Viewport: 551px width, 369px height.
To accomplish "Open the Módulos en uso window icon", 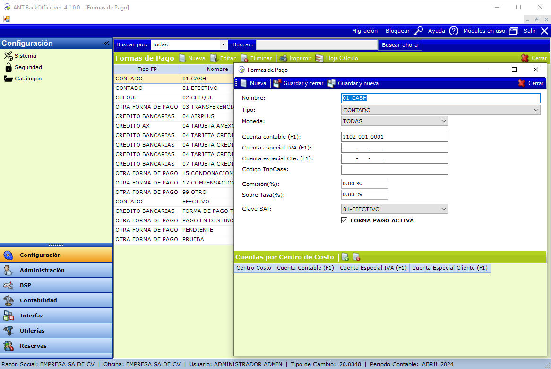I will coord(513,31).
